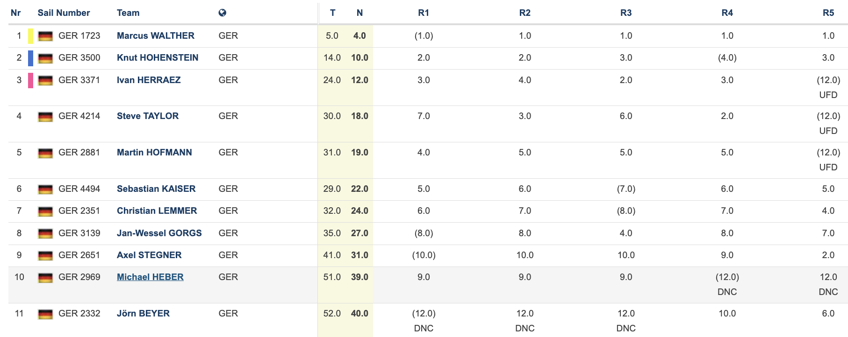Open Michael HEBER's profile link
The width and height of the screenshot is (848, 337).
click(150, 277)
